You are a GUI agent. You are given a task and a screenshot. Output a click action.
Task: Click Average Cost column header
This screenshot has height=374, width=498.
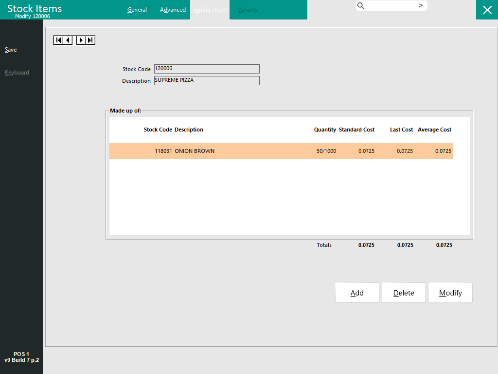[x=434, y=130]
